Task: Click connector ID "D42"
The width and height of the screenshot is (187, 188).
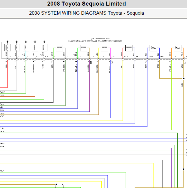Action: tap(112, 62)
